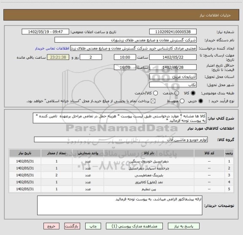Select the متوسط purchase type radio
The image size is (243, 235).
click(182, 101)
